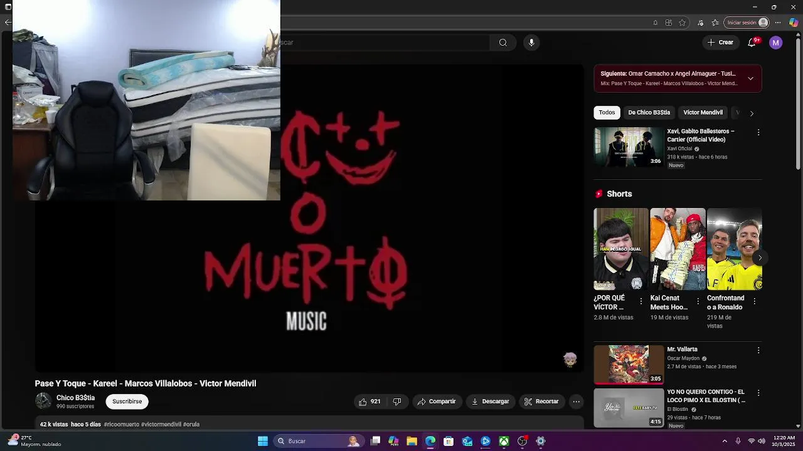
Task: Open File Explorer from taskbar
Action: 412,441
